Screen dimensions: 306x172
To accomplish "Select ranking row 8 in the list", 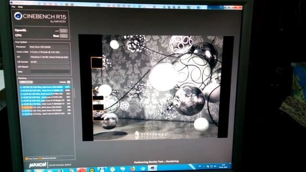I will (46, 110).
